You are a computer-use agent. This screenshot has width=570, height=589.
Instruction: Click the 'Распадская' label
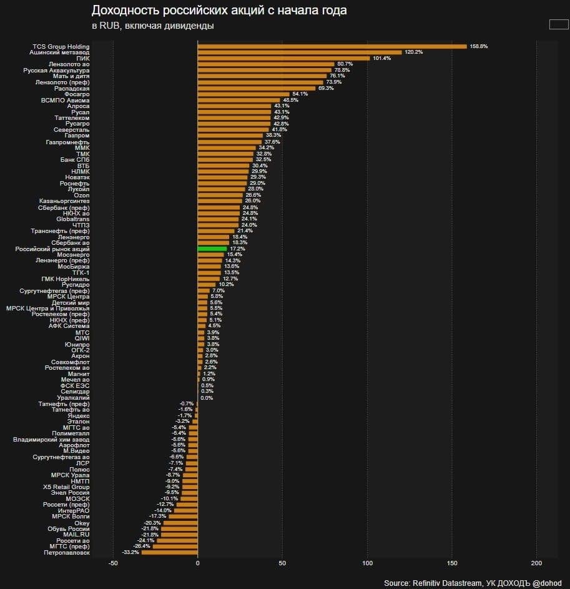[72, 89]
